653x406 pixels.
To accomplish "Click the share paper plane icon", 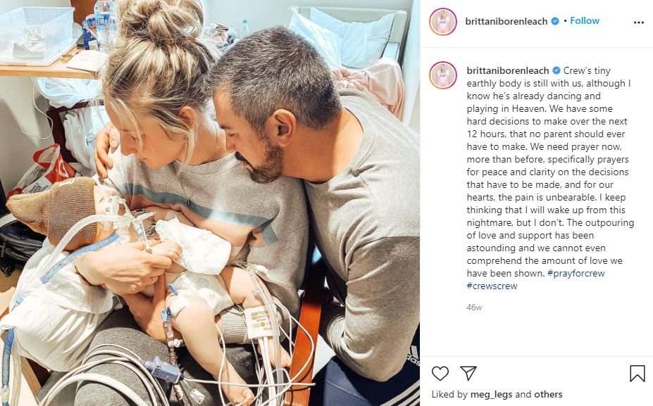I will click(x=468, y=373).
